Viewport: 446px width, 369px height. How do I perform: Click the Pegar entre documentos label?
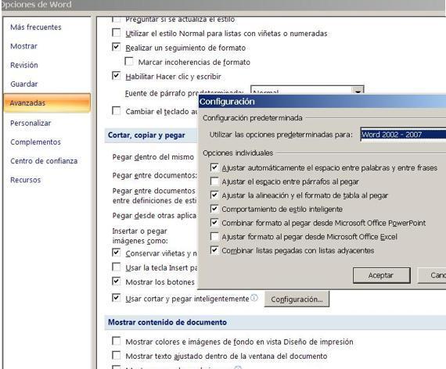pos(154,175)
